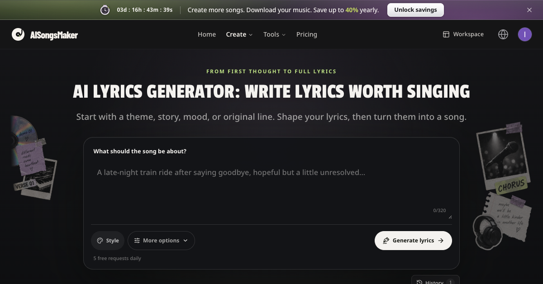Go to the Home page
The height and width of the screenshot is (284, 543).
coord(207,34)
